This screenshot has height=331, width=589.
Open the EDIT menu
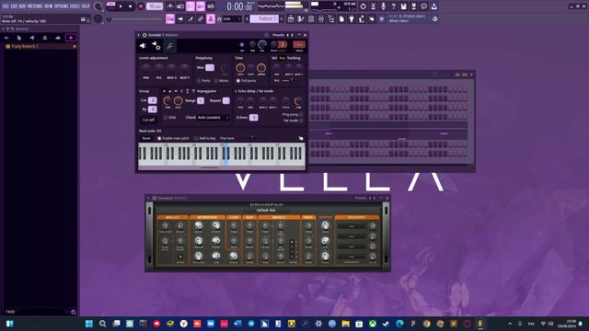pos(14,6)
